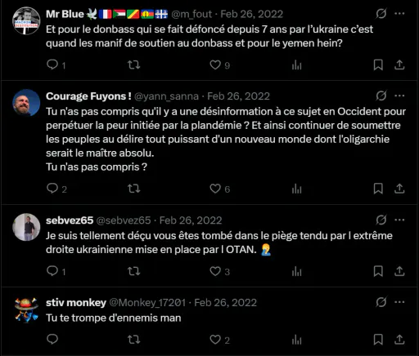Like stiv monkey's tweet
The image size is (419, 356).
click(x=215, y=340)
